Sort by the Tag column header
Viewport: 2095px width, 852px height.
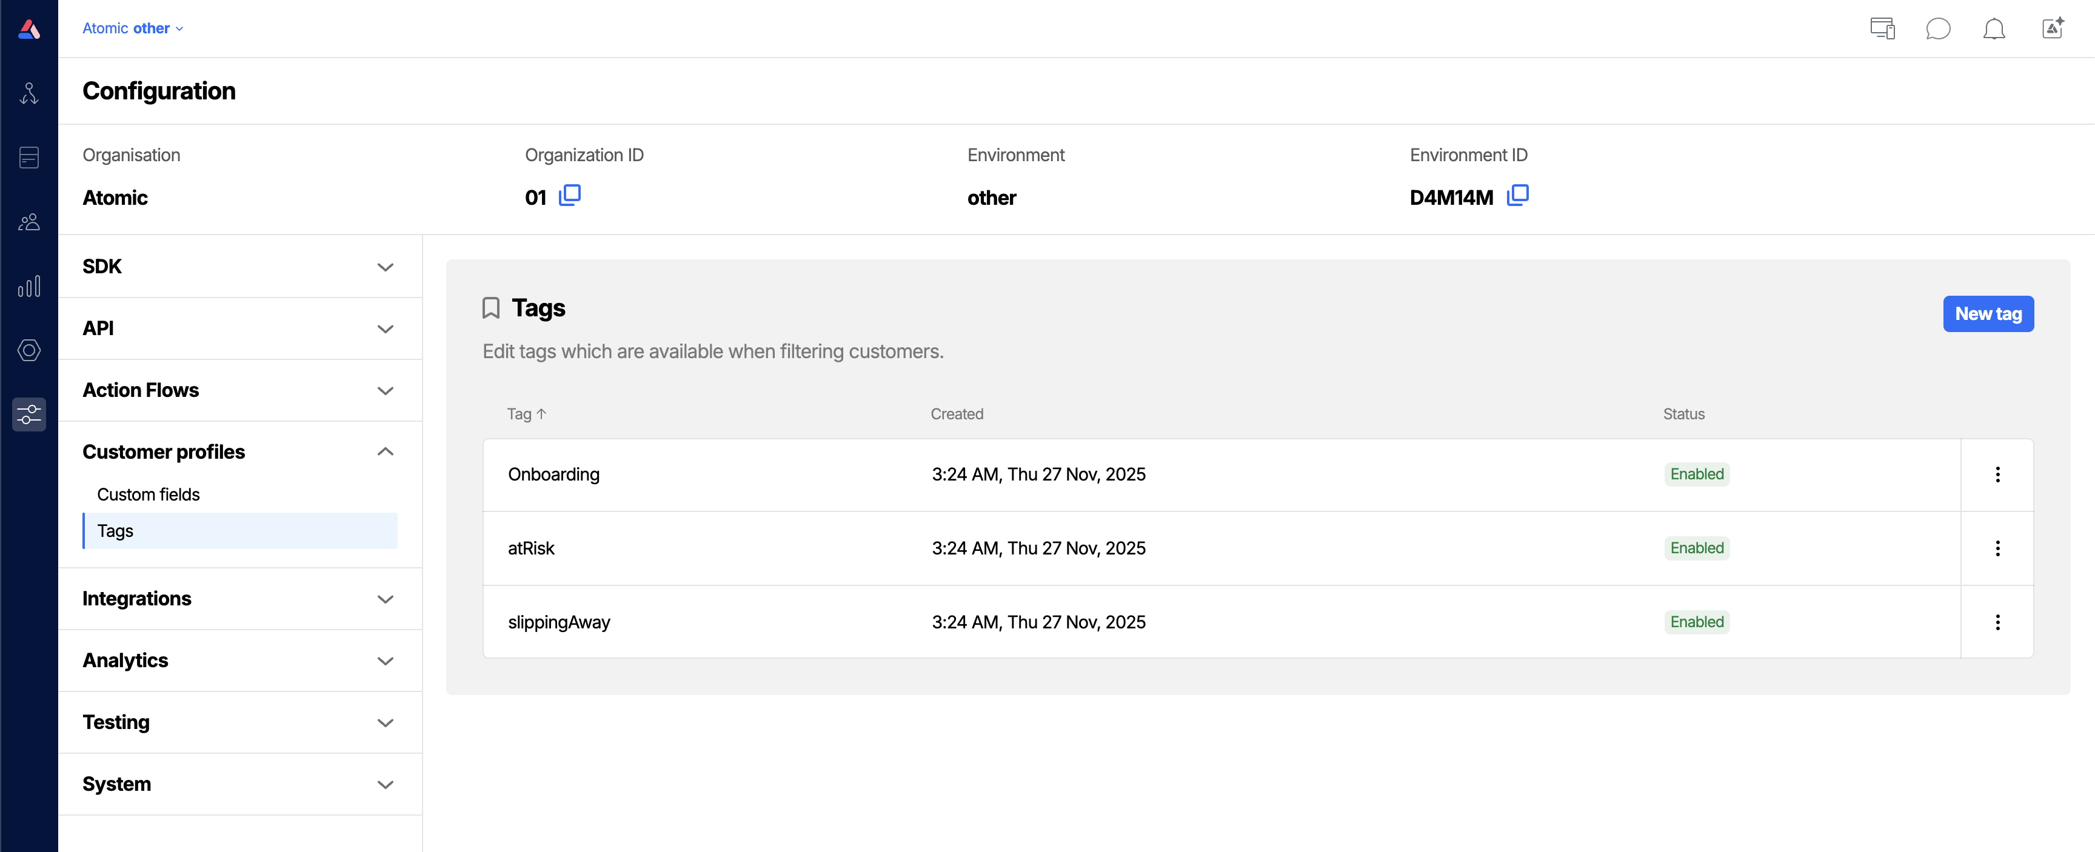pos(526,414)
